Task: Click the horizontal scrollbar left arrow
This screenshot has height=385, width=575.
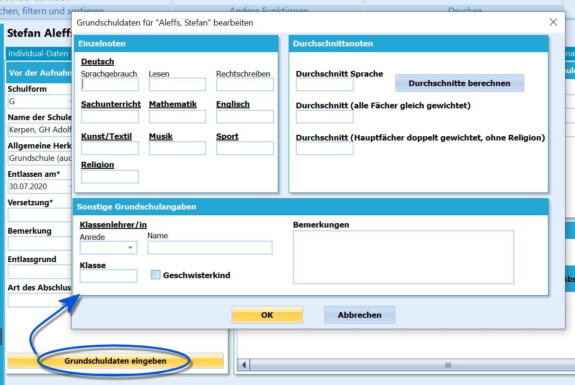Action: pyautogui.click(x=244, y=365)
